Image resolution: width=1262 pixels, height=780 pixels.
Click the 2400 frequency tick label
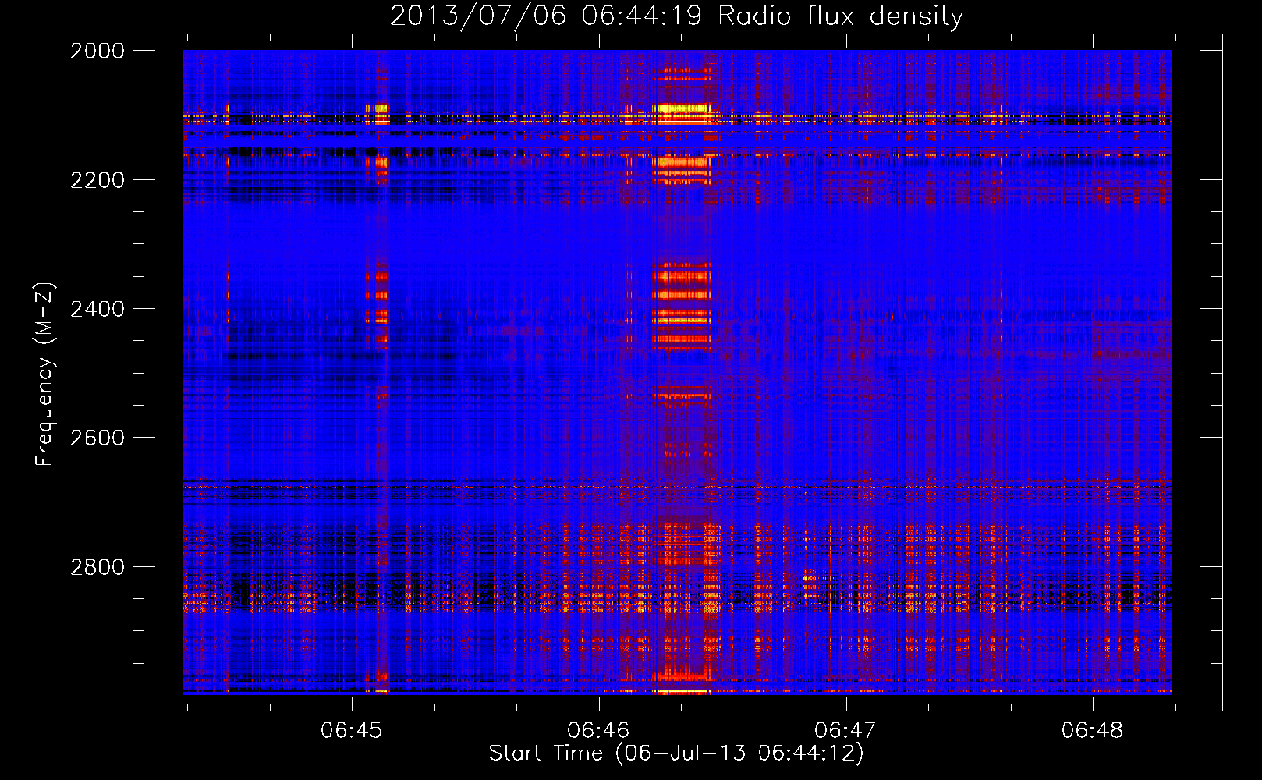coord(97,309)
